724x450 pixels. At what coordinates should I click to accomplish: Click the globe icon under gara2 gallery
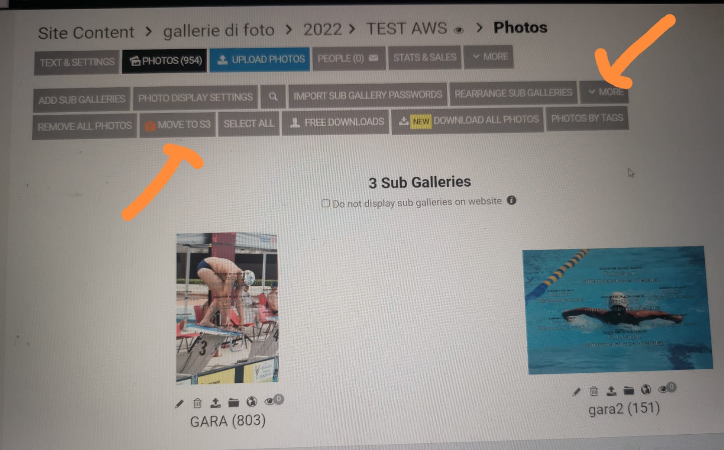(646, 389)
